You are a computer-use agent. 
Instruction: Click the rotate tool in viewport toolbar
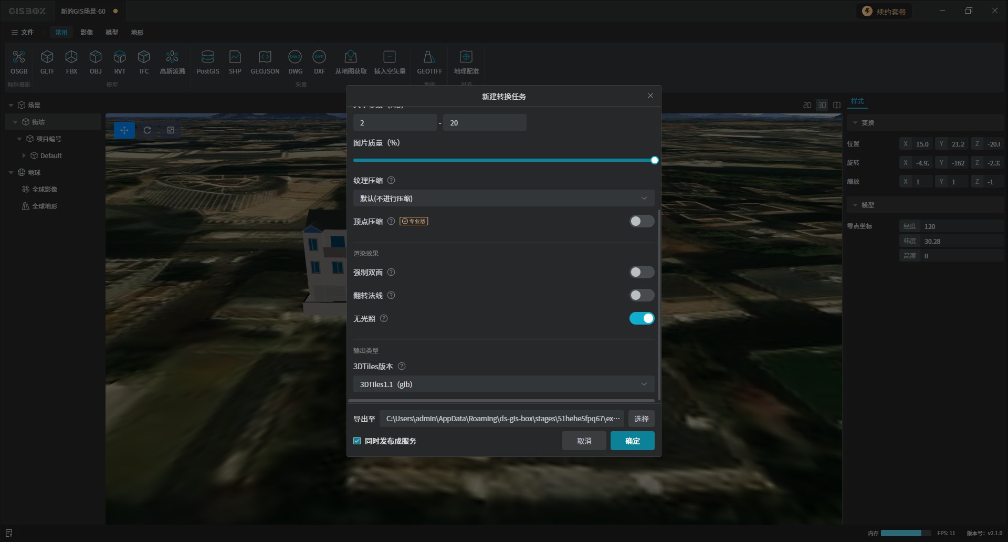pos(148,130)
